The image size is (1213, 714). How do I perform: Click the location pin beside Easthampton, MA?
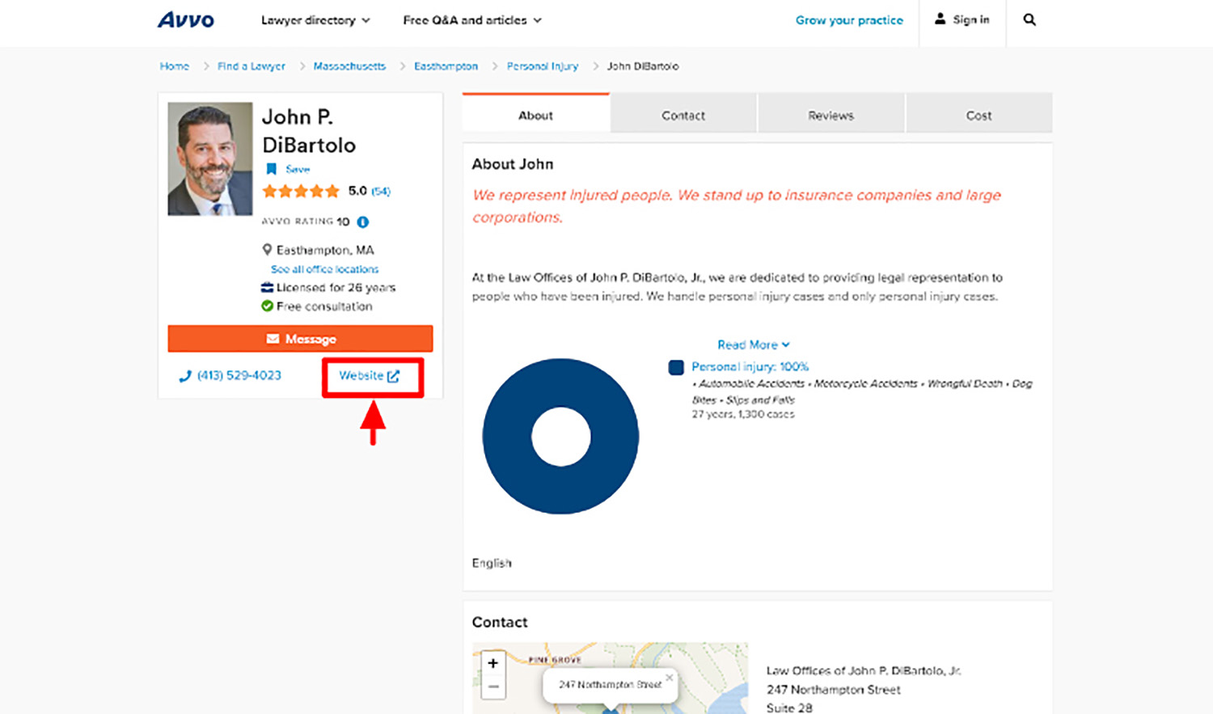pos(267,250)
